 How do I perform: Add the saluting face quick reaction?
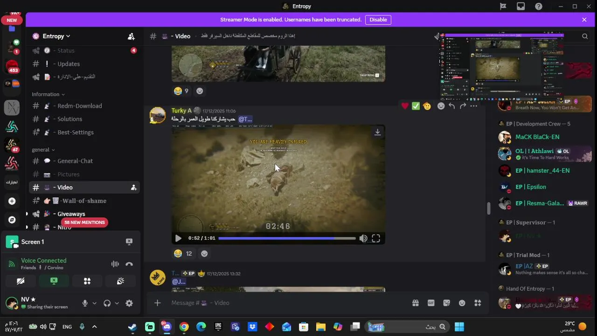(427, 106)
